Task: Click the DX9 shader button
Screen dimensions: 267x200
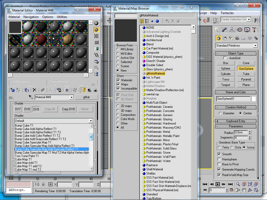Action: coord(36,109)
